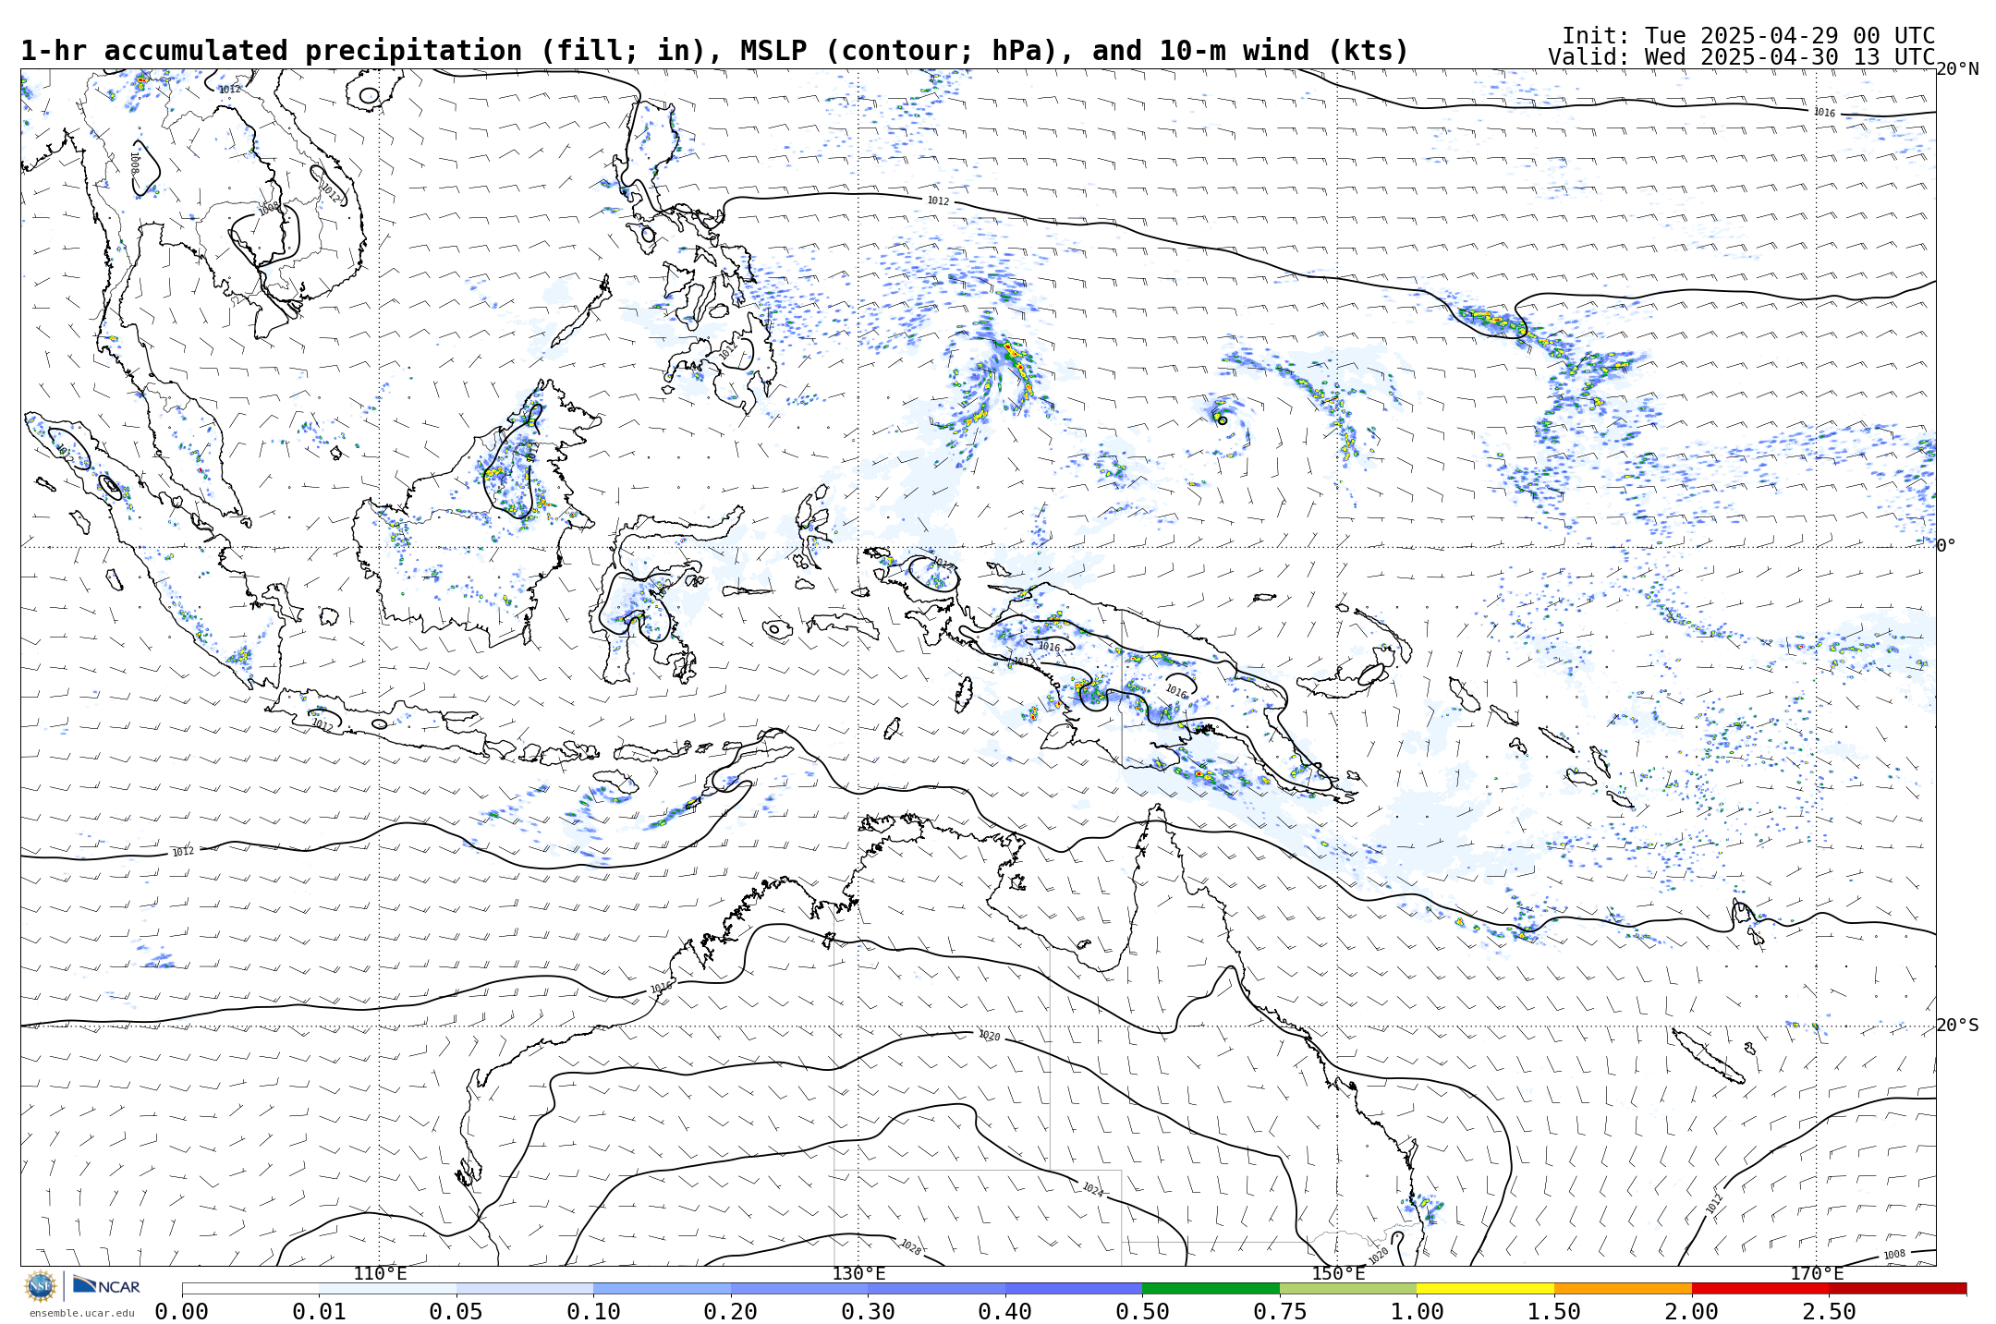This screenshot has width=1996, height=1324.
Task: Click the 2.50 colorbar value
Action: [x=1830, y=1312]
